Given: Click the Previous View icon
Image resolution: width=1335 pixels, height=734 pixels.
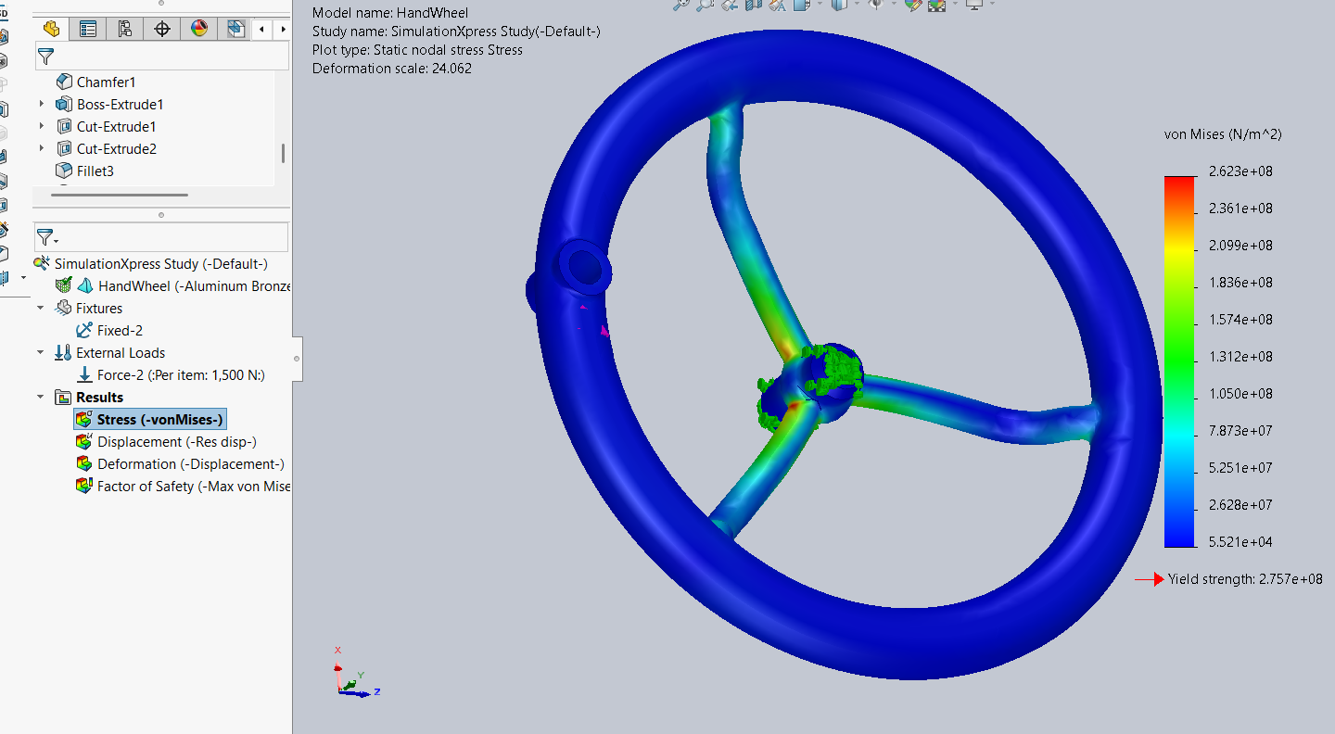Looking at the screenshot, I should click(730, 4).
